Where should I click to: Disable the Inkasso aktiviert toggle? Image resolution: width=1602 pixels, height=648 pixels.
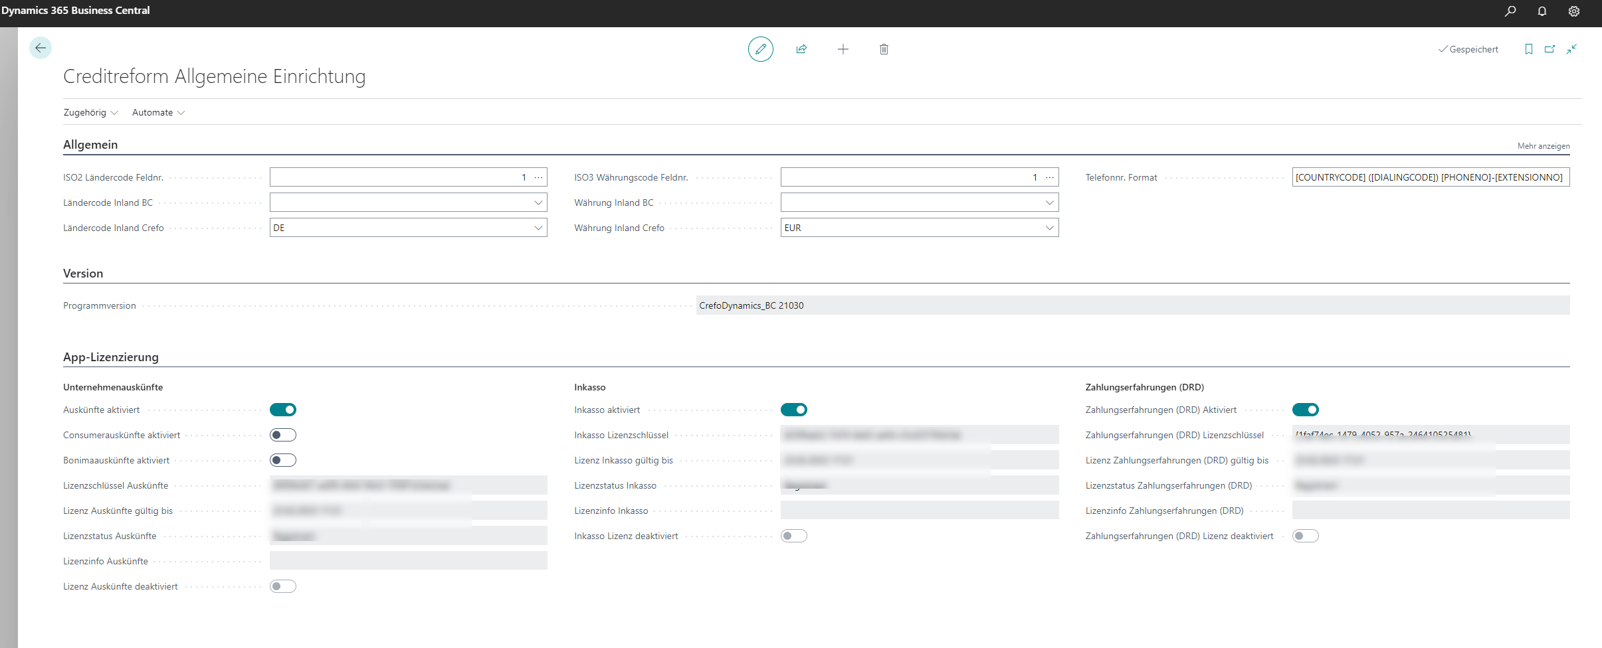(x=793, y=410)
